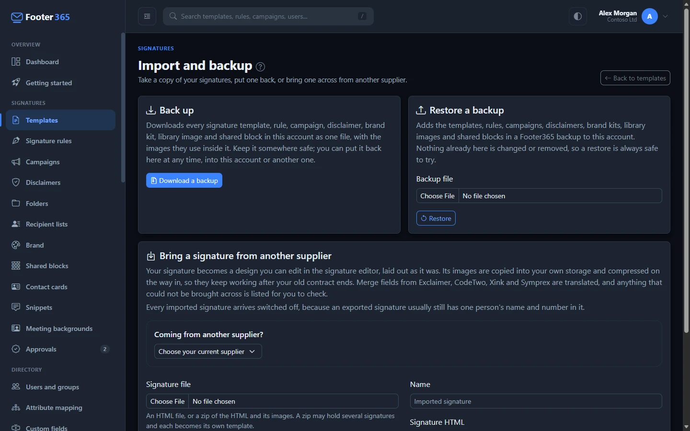
Task: Click the Bring a signature import icon
Action: click(x=151, y=256)
